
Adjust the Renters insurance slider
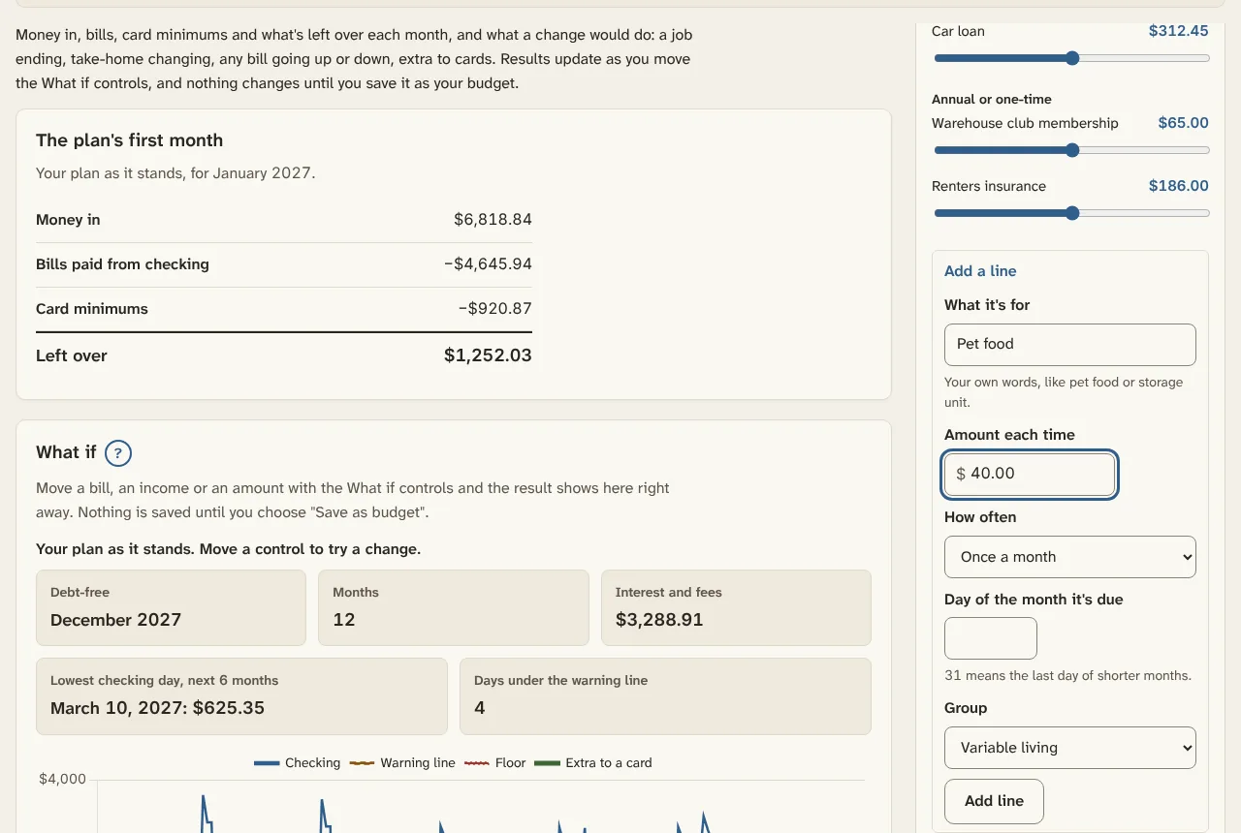point(1071,213)
